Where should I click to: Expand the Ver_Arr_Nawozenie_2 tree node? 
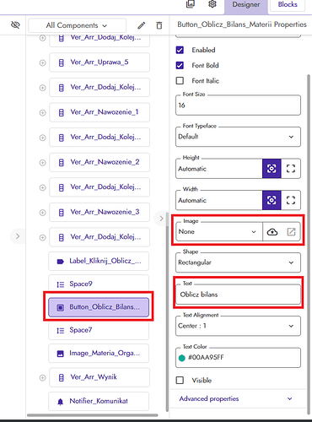click(x=42, y=163)
